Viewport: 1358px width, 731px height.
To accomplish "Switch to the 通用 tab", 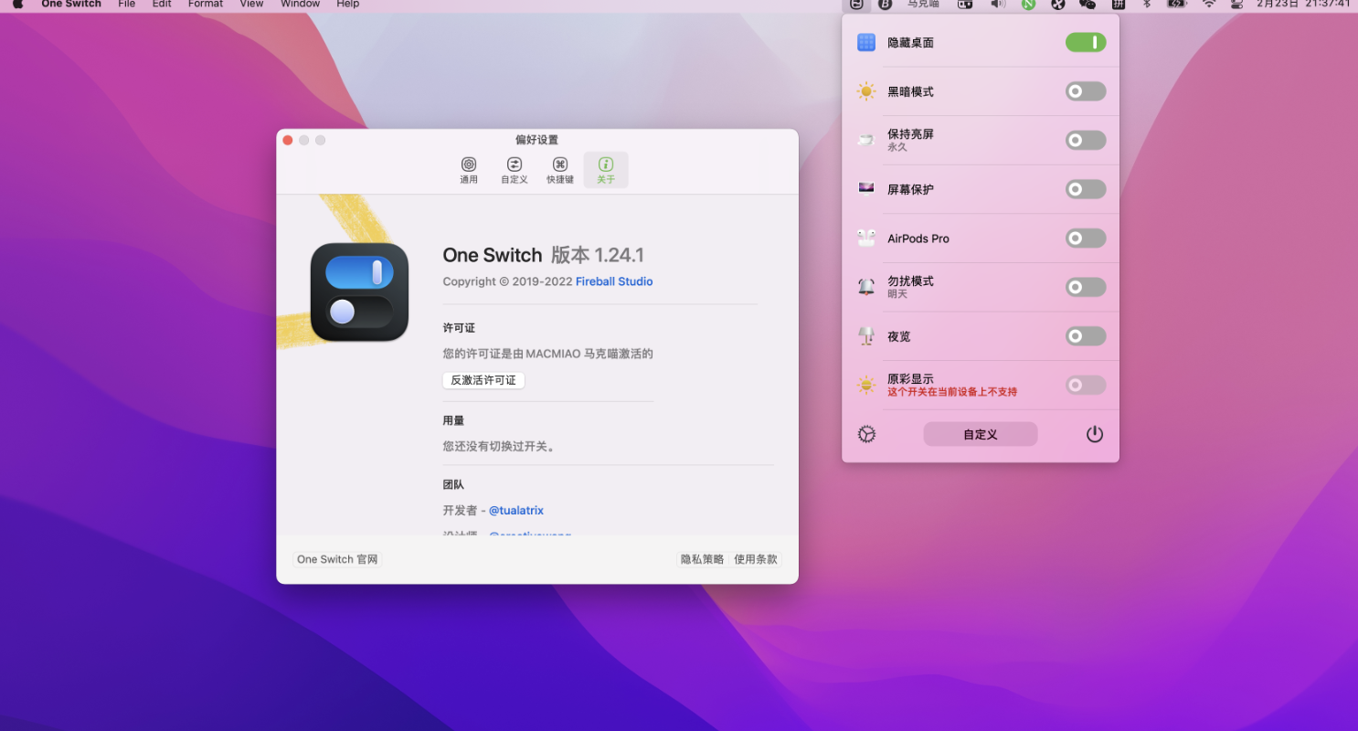I will point(469,170).
